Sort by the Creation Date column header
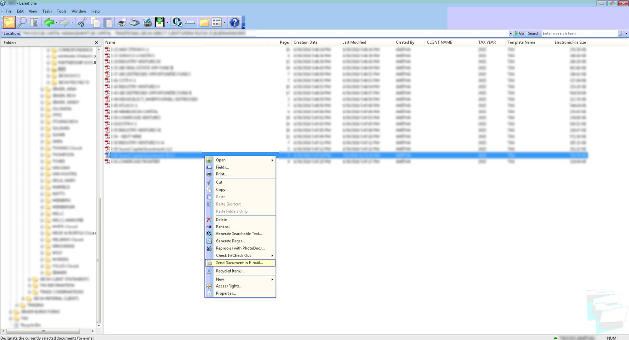This screenshot has width=629, height=340. coord(305,43)
